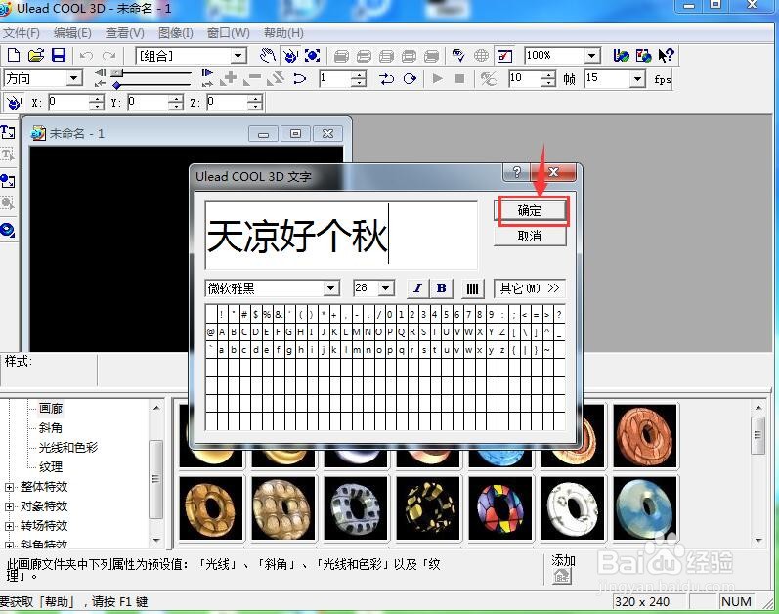This screenshot has height=614, width=779.
Task: Click the checked-box toolbar toggle icon
Action: coord(504,56)
